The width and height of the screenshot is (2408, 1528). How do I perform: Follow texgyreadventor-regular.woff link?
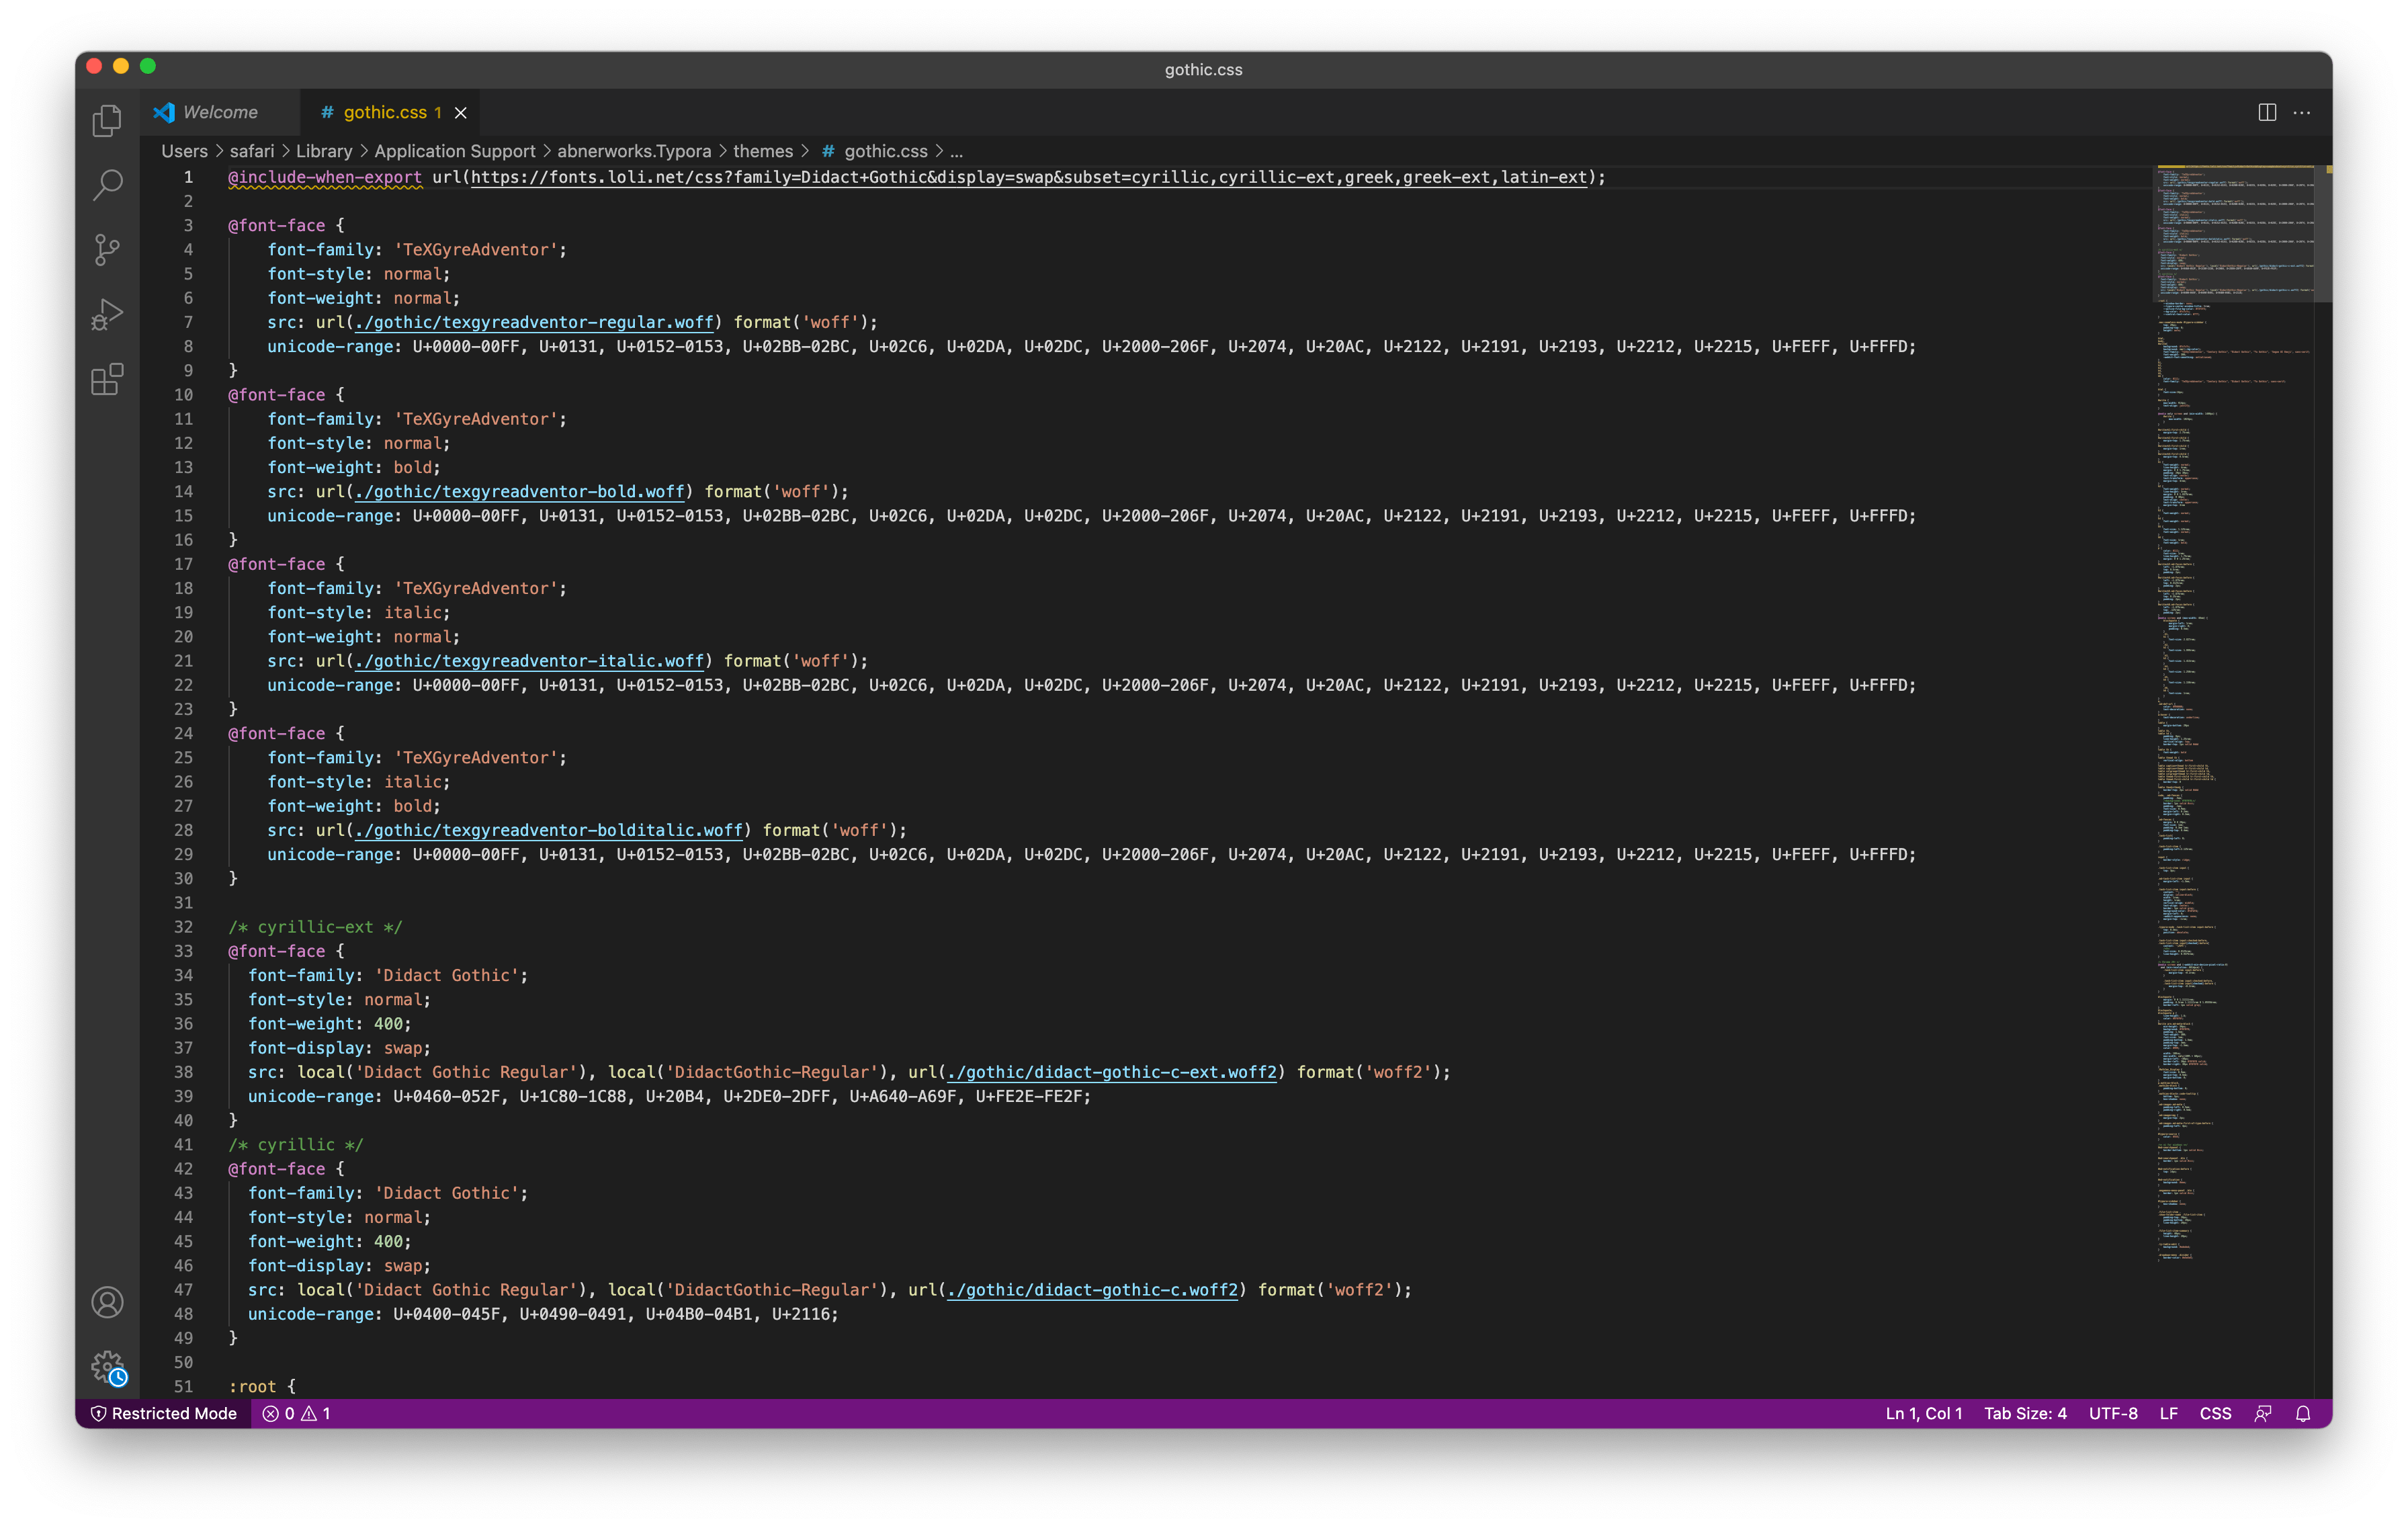pos(535,322)
